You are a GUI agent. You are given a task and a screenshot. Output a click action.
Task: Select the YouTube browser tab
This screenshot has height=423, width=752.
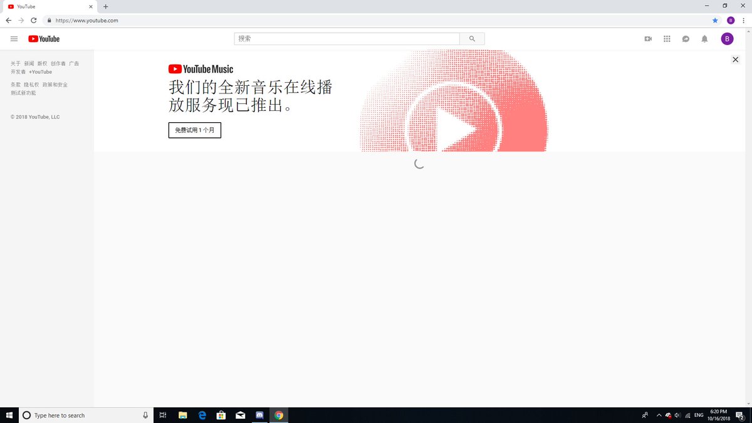[50, 6]
